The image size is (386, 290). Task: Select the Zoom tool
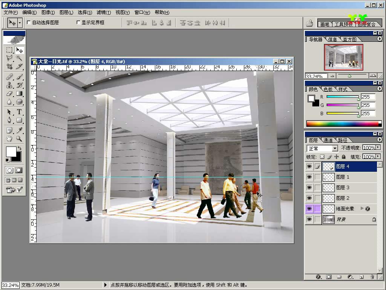19,139
